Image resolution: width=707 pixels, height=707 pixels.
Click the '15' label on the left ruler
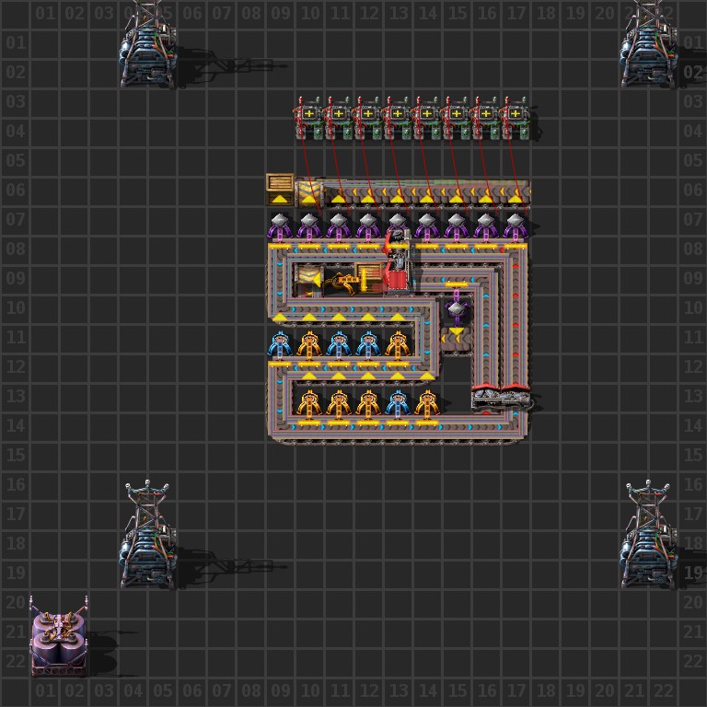coord(16,455)
